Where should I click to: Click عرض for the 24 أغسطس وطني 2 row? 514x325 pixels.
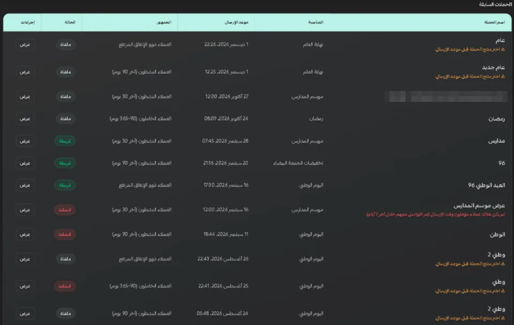25,314
